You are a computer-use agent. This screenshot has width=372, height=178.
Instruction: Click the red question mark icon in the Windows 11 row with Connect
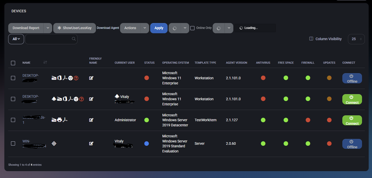(x=82, y=99)
